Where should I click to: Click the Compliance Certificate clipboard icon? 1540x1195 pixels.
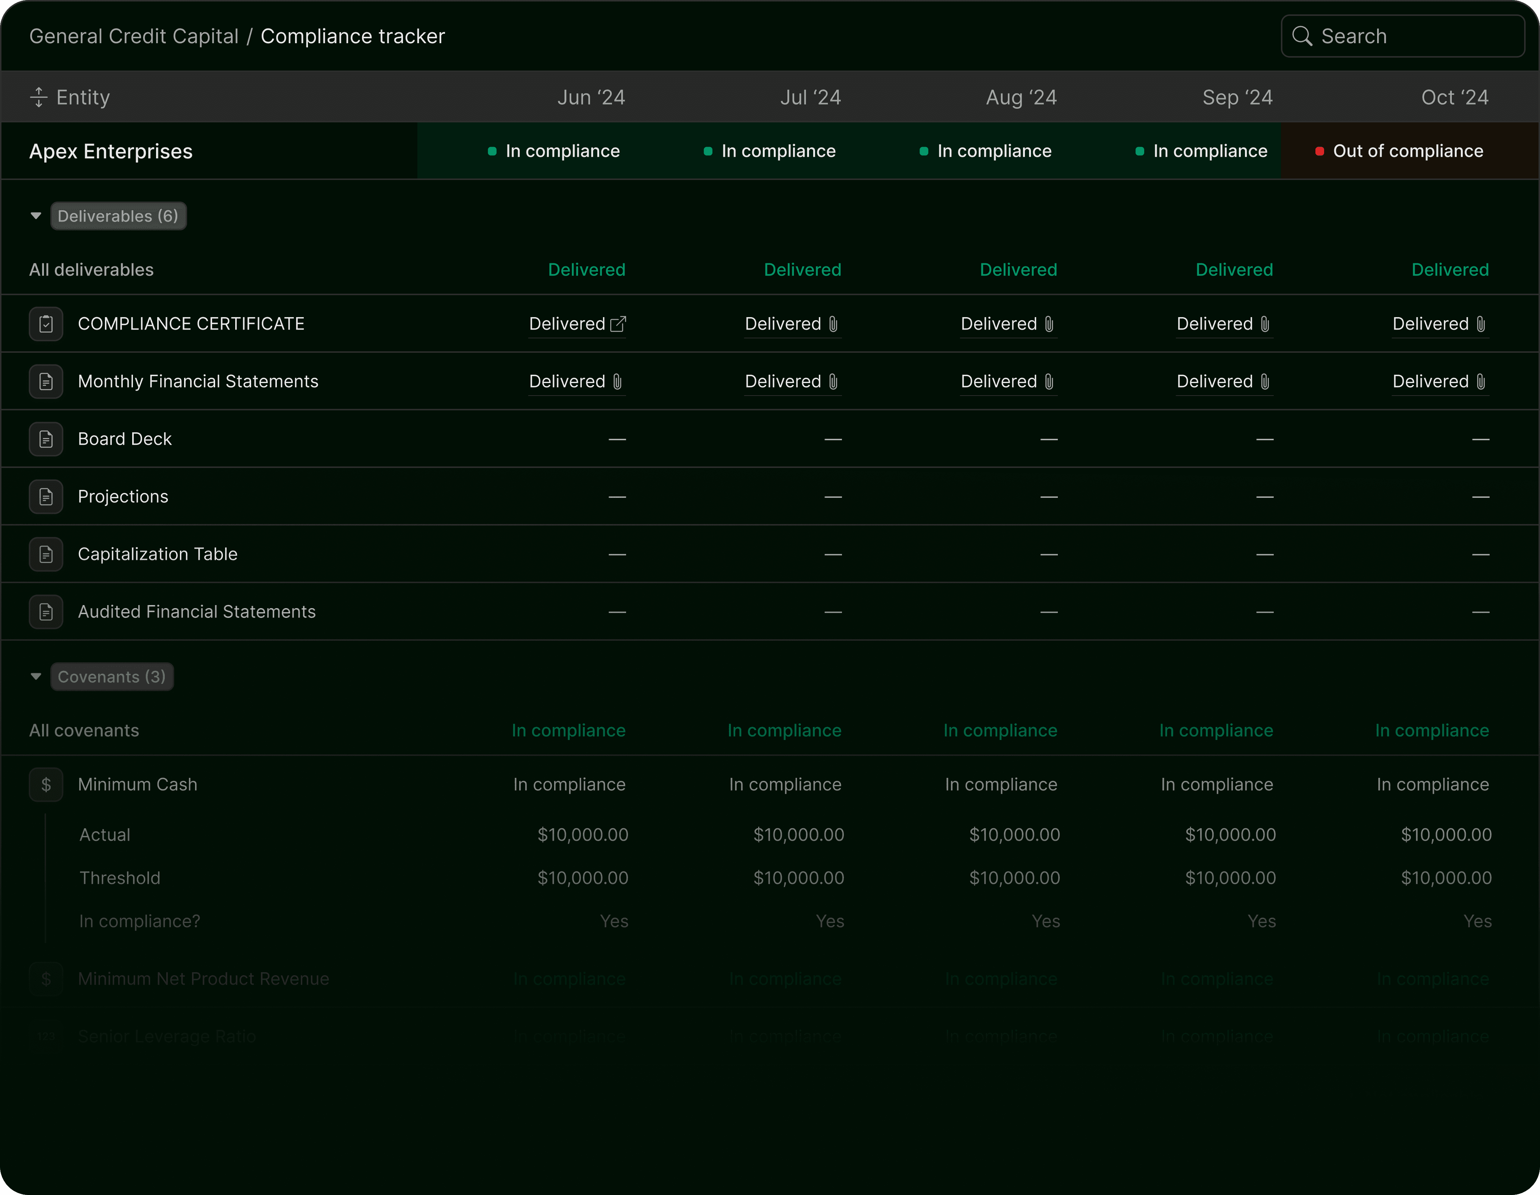point(46,324)
